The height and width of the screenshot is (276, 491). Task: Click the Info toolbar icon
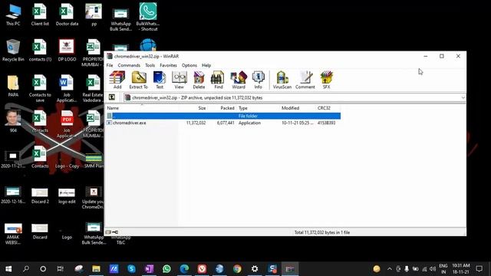[x=258, y=80]
